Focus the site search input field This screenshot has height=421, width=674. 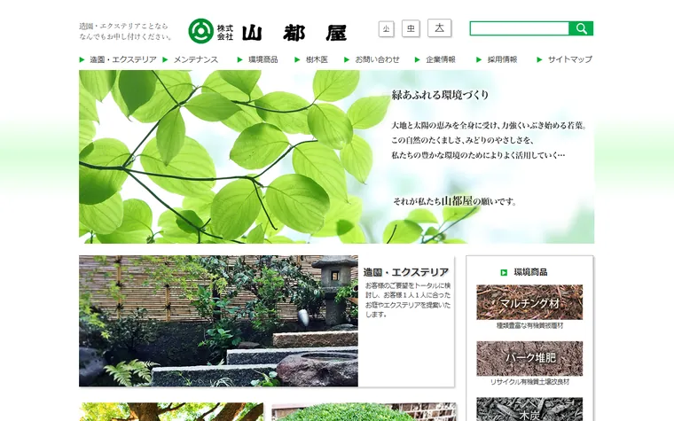pos(520,28)
